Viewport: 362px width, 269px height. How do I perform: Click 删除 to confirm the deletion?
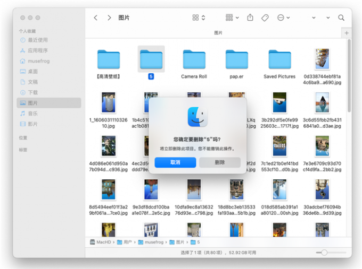tap(219, 162)
